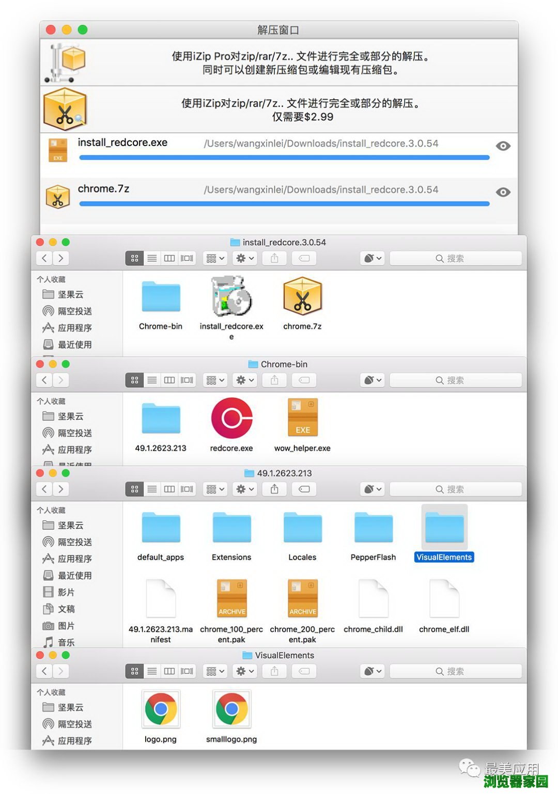558x794 pixels.
Task: Click the logo.png Chrome image file
Action: pyautogui.click(x=161, y=710)
